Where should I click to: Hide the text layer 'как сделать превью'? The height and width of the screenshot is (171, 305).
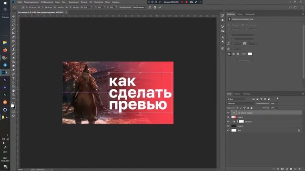point(228,113)
